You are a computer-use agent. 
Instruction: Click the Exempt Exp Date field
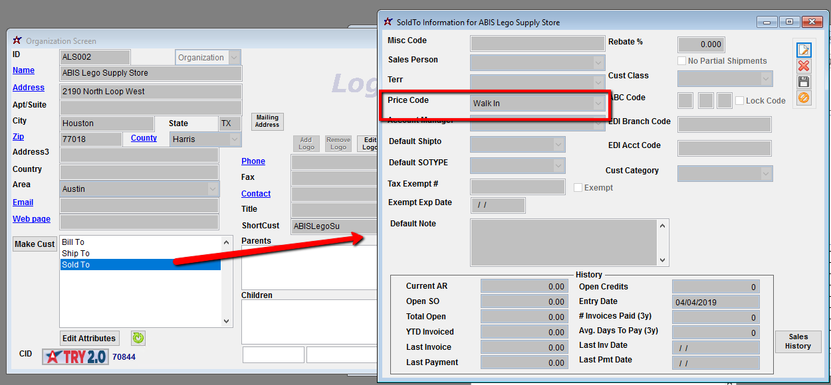coord(498,205)
